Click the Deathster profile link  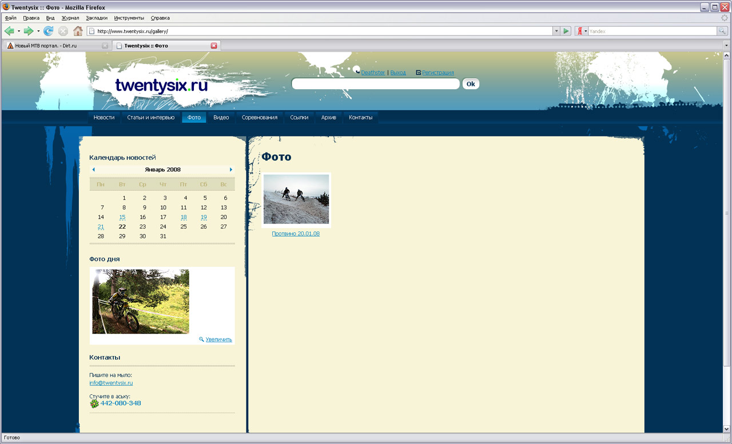373,73
